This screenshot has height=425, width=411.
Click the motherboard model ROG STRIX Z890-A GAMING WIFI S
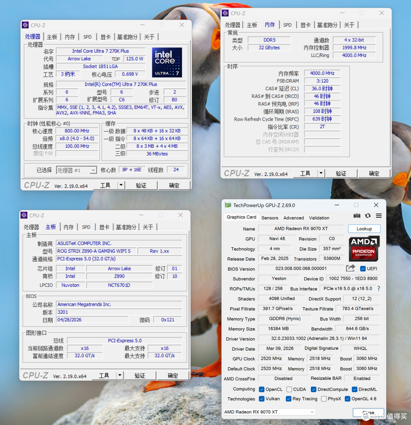(x=96, y=251)
